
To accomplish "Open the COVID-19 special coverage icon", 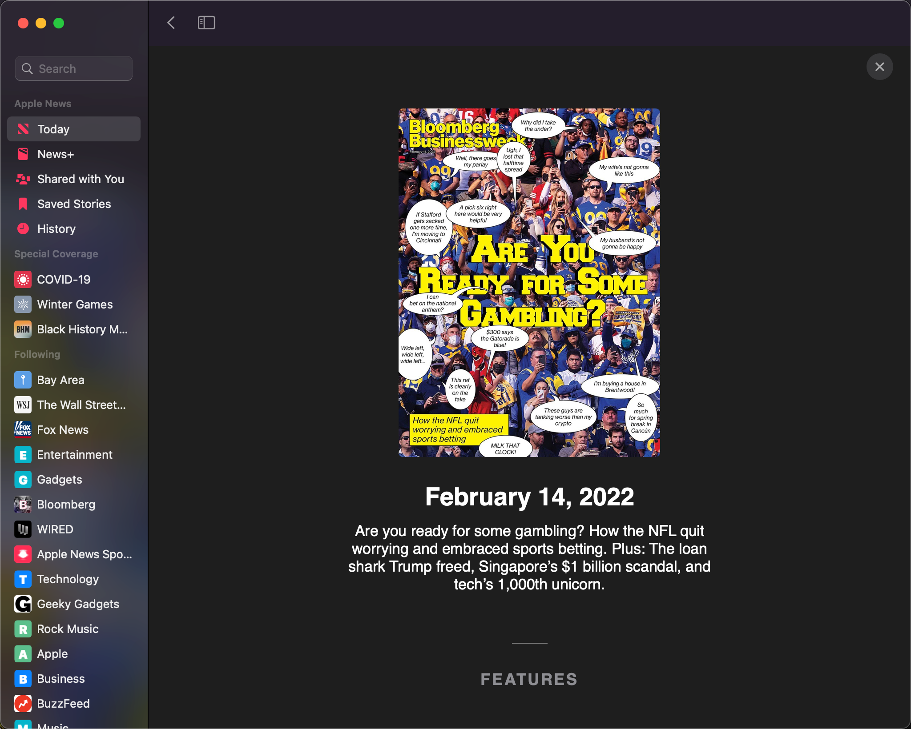I will click(23, 280).
